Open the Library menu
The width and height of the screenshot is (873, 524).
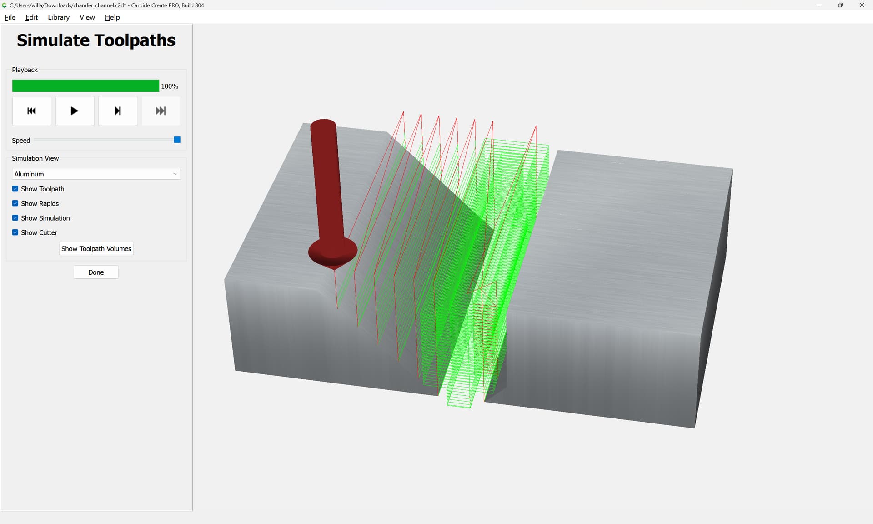click(x=59, y=17)
